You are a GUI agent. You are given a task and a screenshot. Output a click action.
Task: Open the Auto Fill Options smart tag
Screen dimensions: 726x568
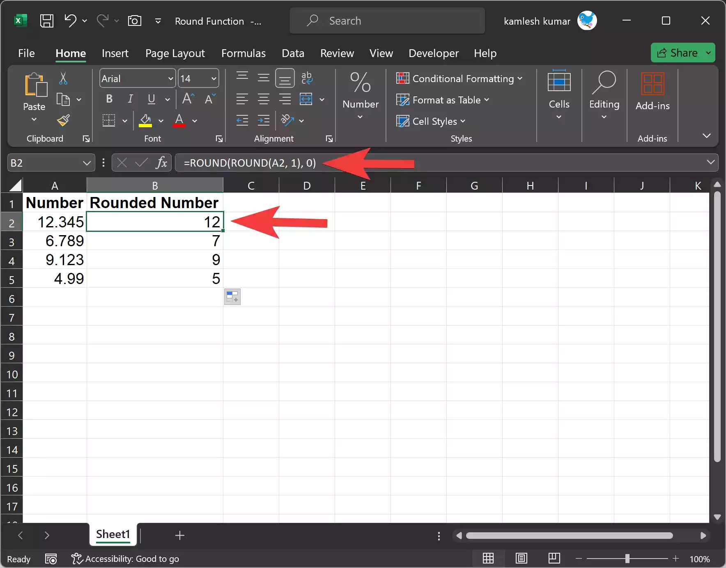(x=232, y=297)
